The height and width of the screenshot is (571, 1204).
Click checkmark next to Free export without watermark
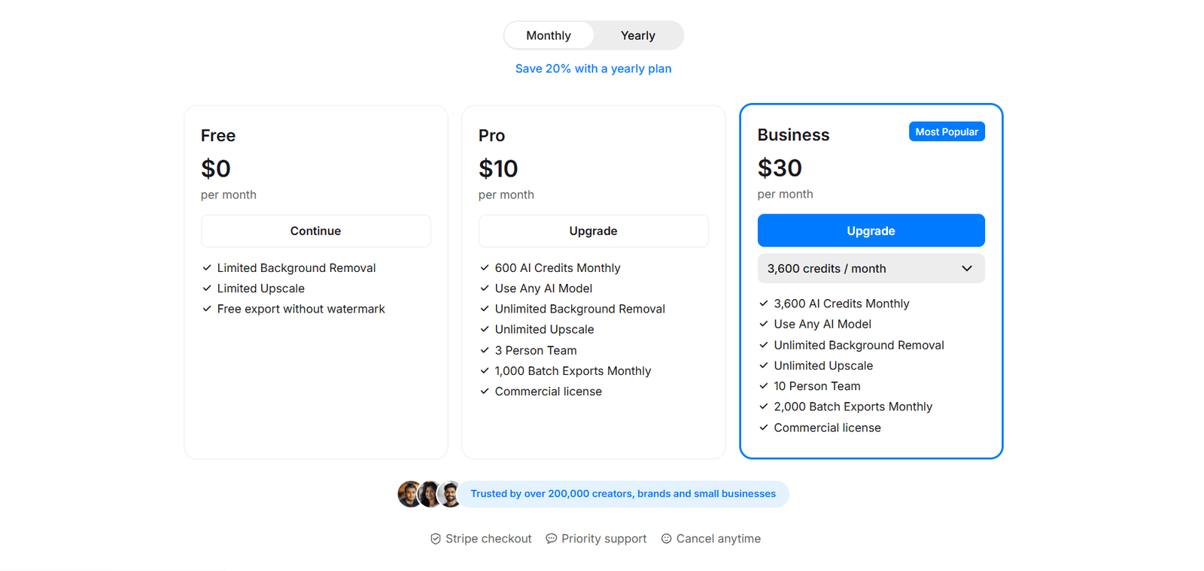coord(207,309)
